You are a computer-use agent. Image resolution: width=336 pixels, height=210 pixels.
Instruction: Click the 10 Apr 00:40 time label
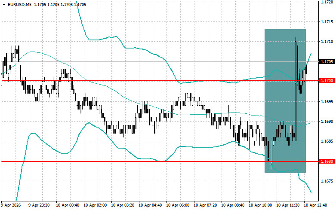[x=68, y=205]
